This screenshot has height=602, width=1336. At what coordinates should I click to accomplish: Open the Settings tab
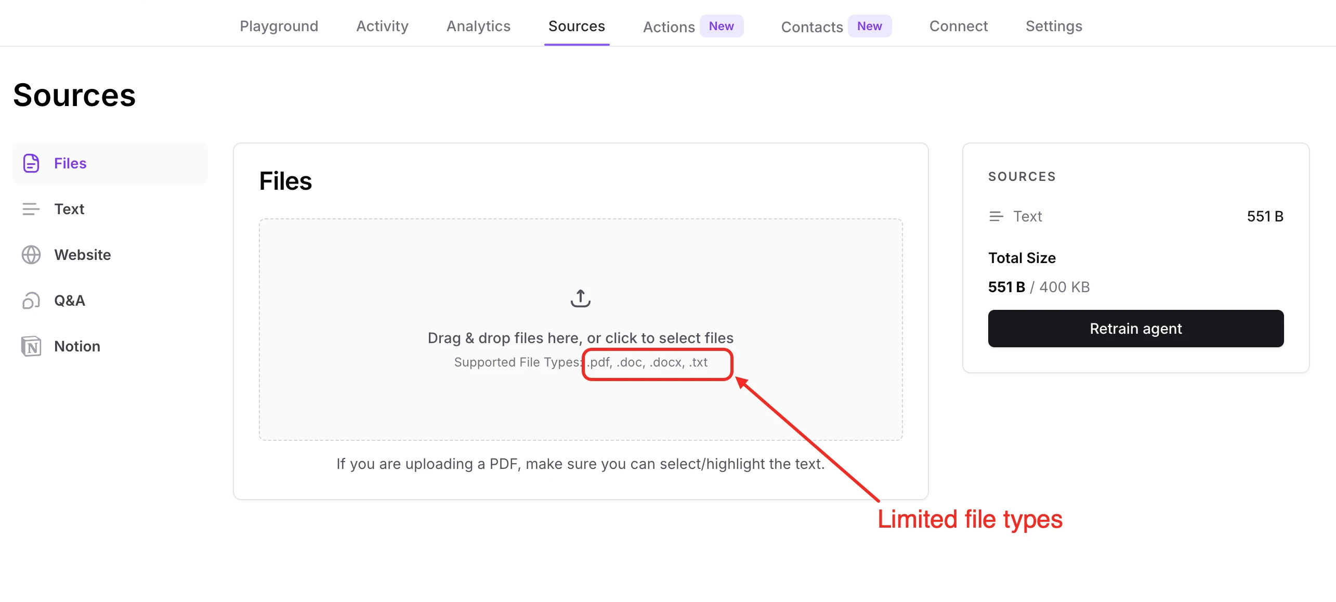(1054, 26)
